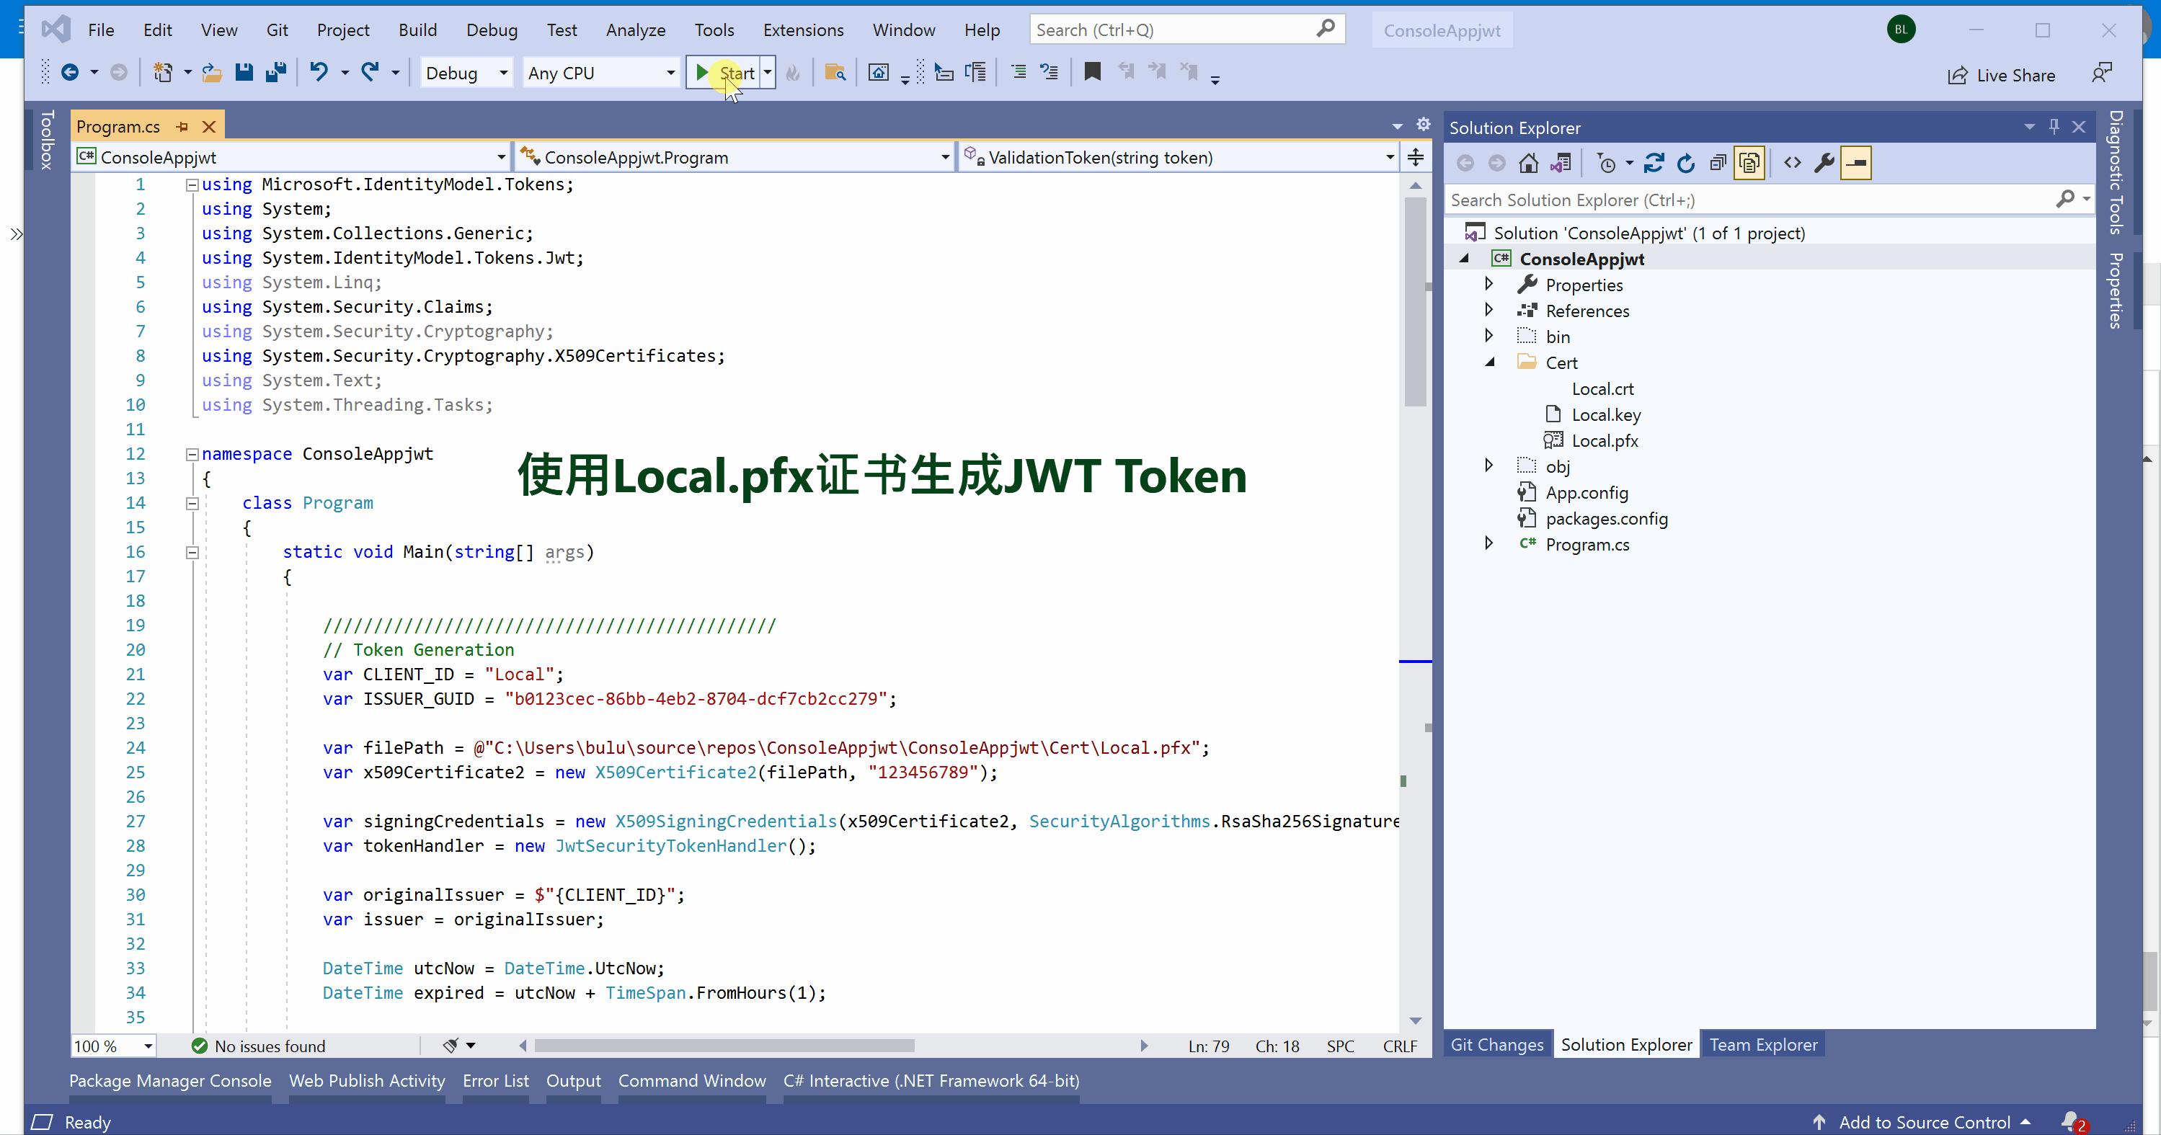Click the Open File folder icon

(x=212, y=73)
